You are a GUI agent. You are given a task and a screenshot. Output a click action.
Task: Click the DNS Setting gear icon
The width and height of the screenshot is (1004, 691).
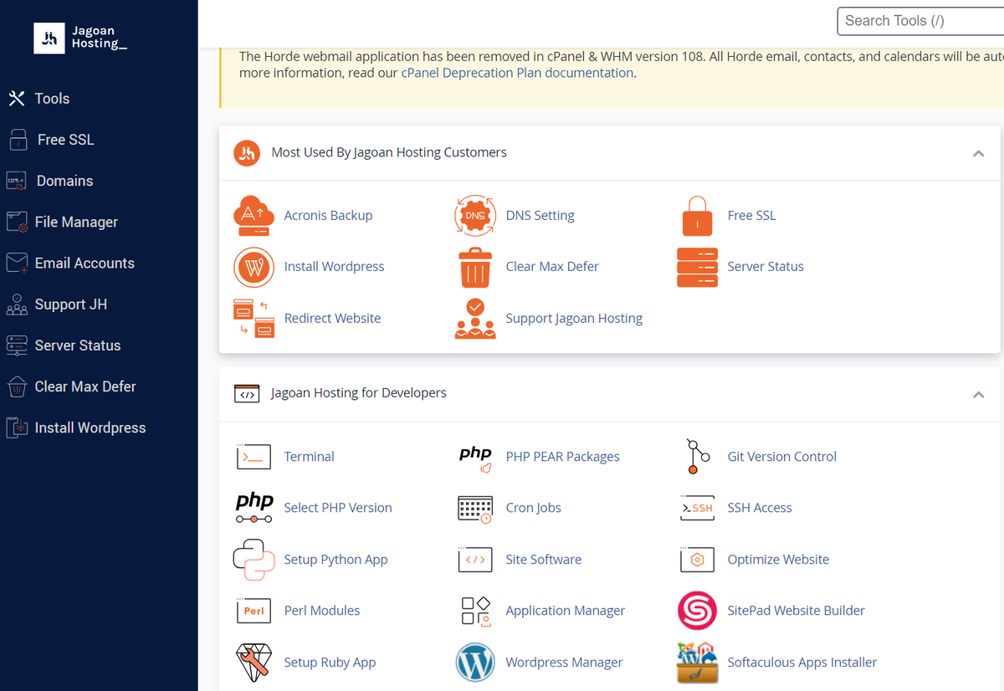[475, 216]
